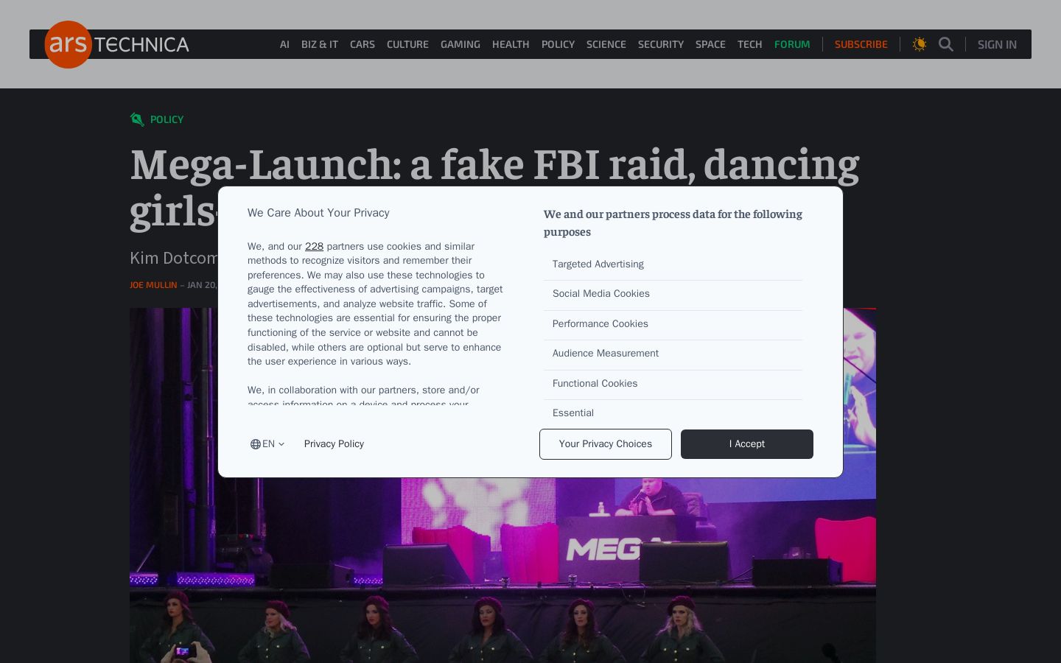Open the Health section
The height and width of the screenshot is (663, 1061).
(x=511, y=44)
